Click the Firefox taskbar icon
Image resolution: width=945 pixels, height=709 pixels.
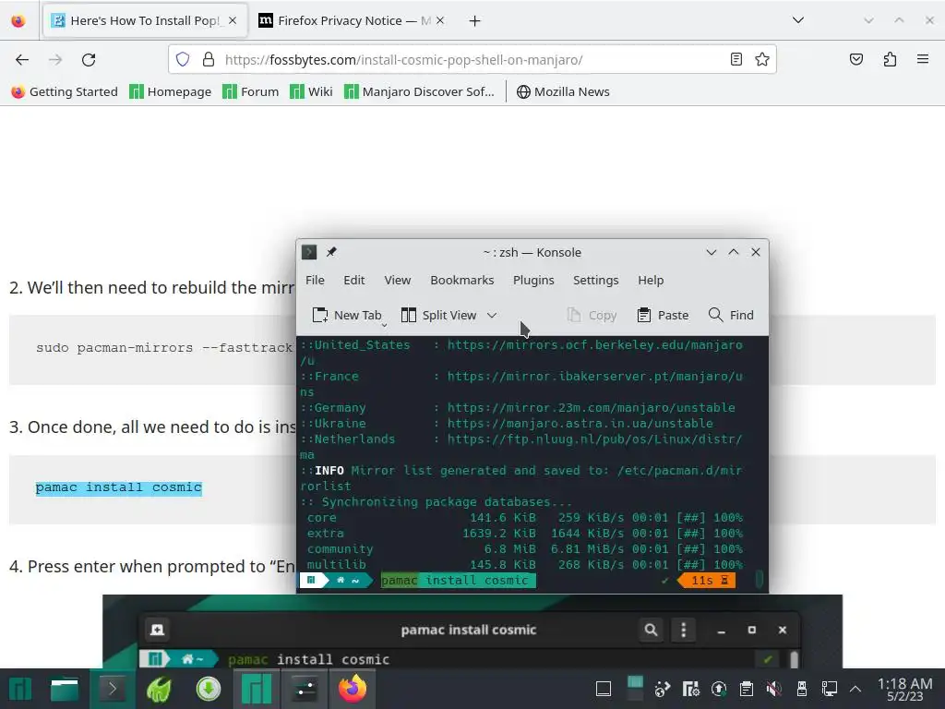coord(353,689)
